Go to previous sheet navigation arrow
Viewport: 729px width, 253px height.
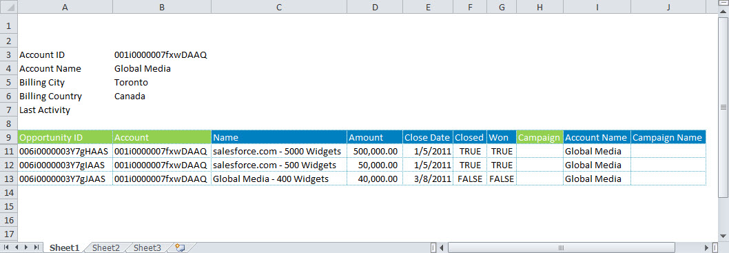pos(17,248)
